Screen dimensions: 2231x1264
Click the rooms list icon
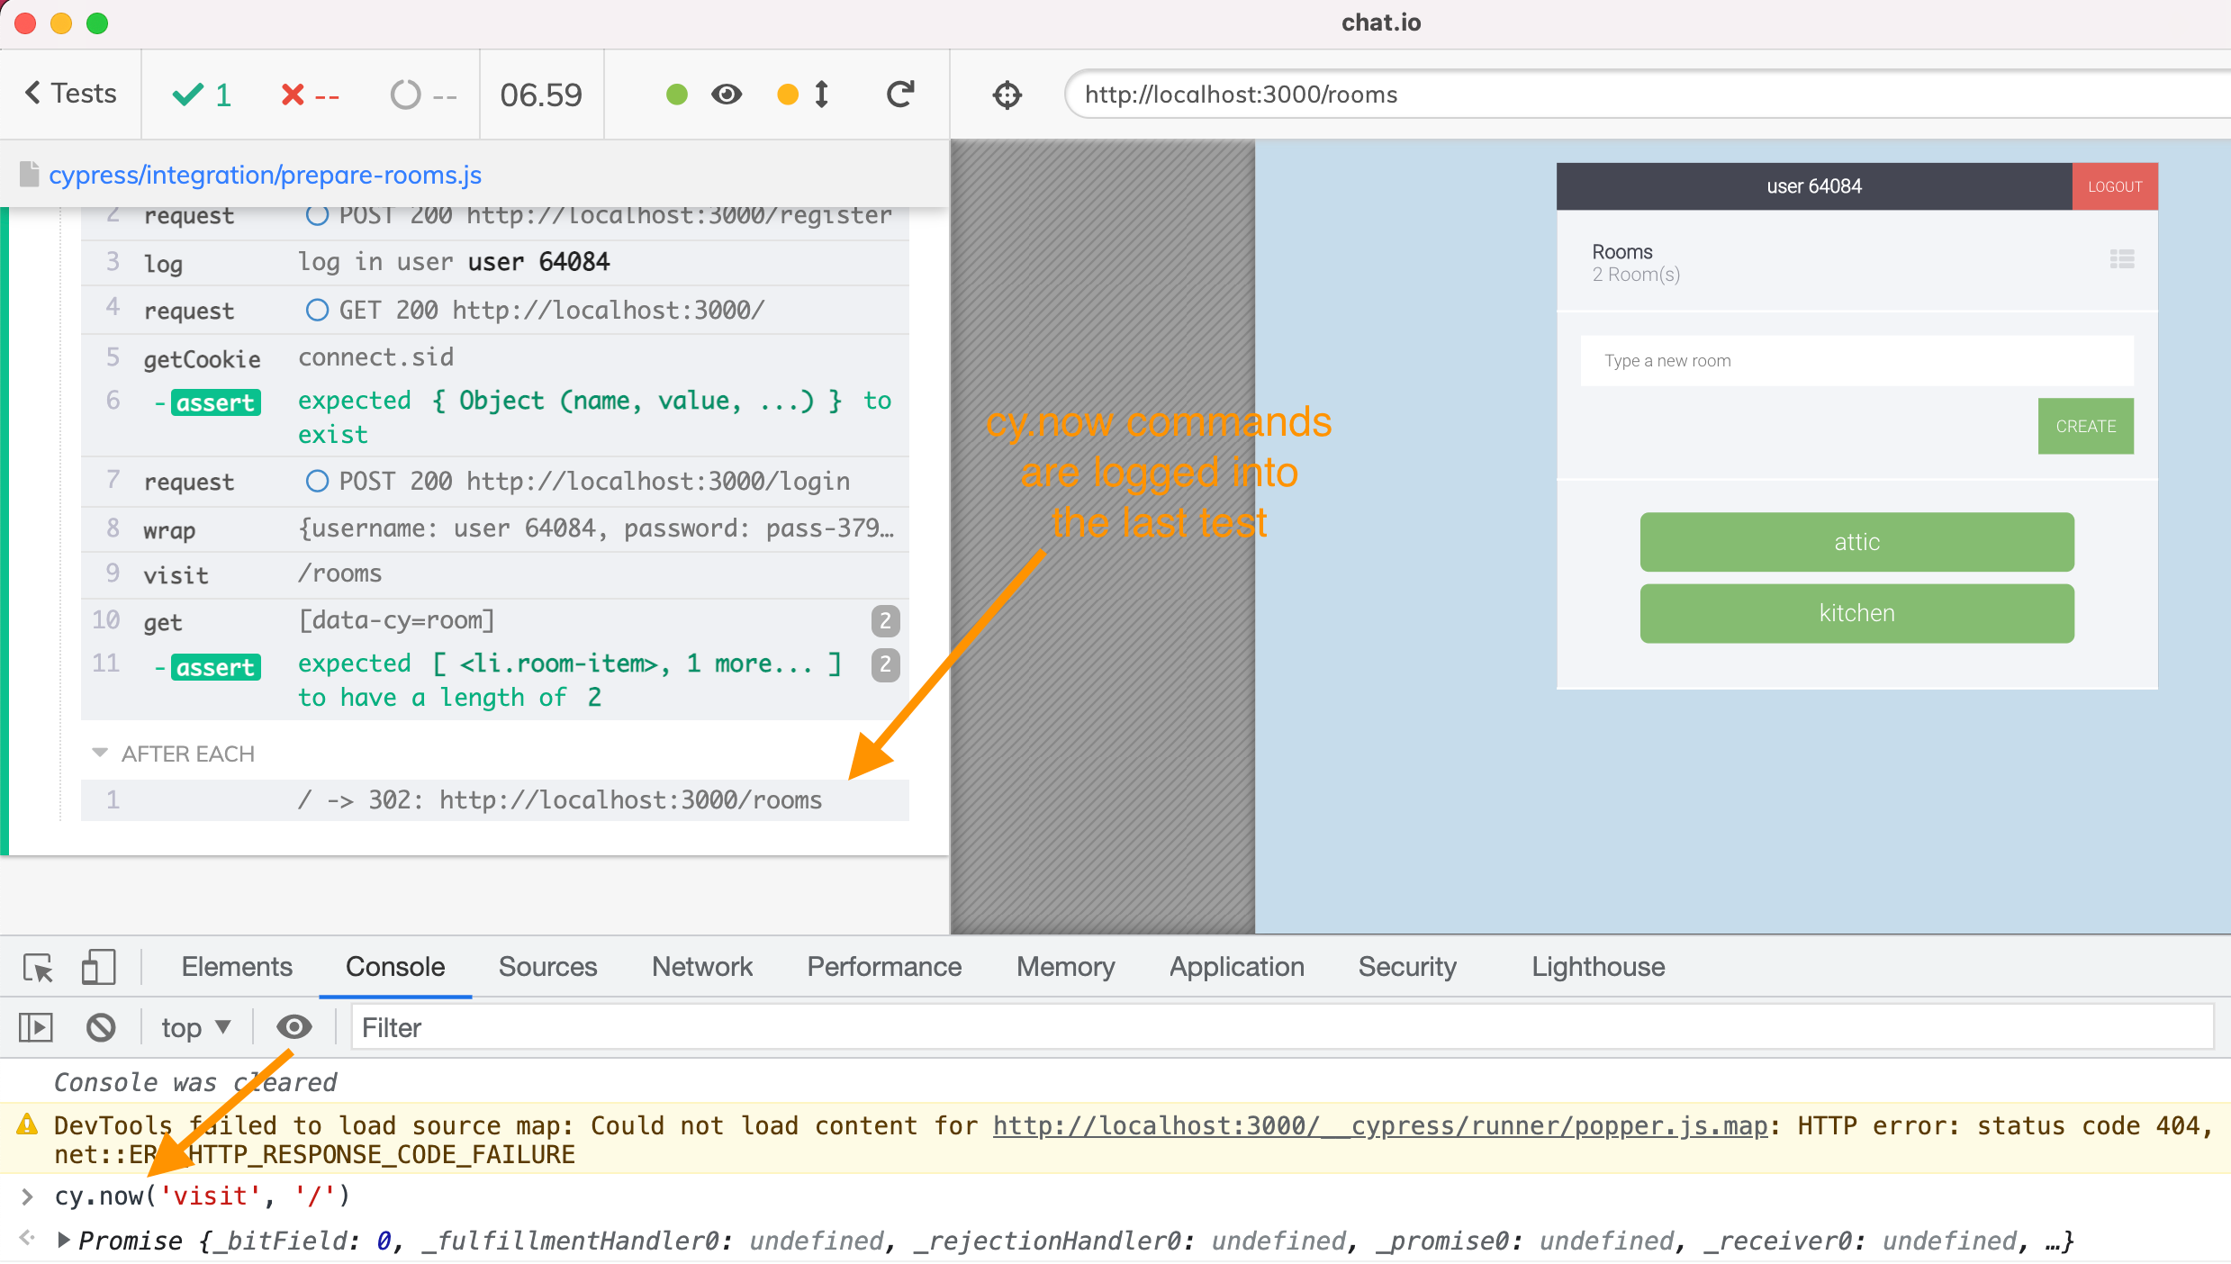(x=2121, y=260)
